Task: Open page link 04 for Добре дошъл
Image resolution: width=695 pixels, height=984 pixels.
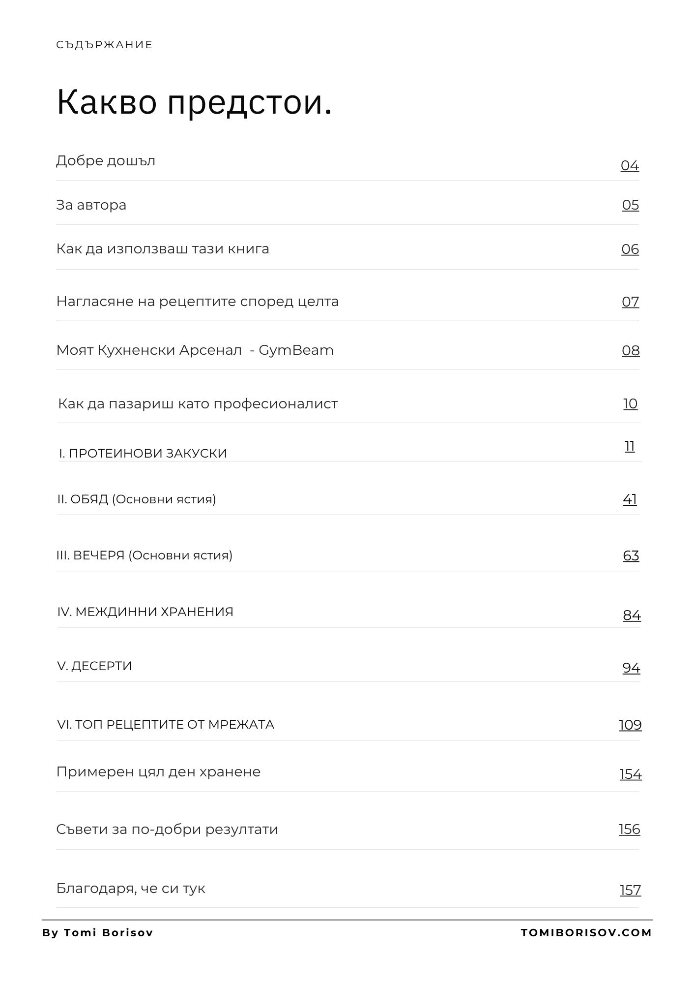Action: (x=630, y=166)
